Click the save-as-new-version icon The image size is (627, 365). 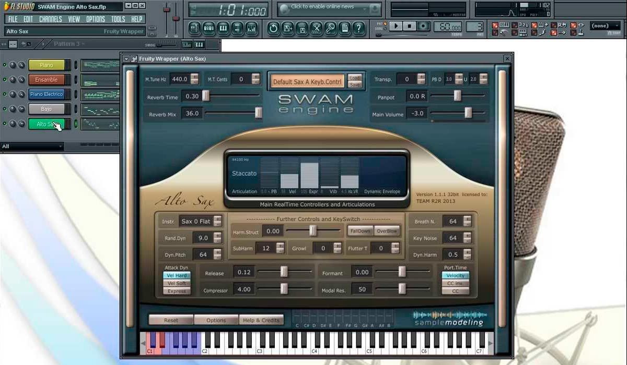[287, 28]
